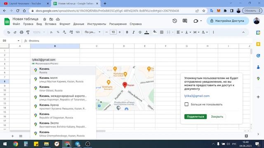Open the Формат menu
Image resolution: width=264 pixels, height=148 pixels.
[x=65, y=24]
